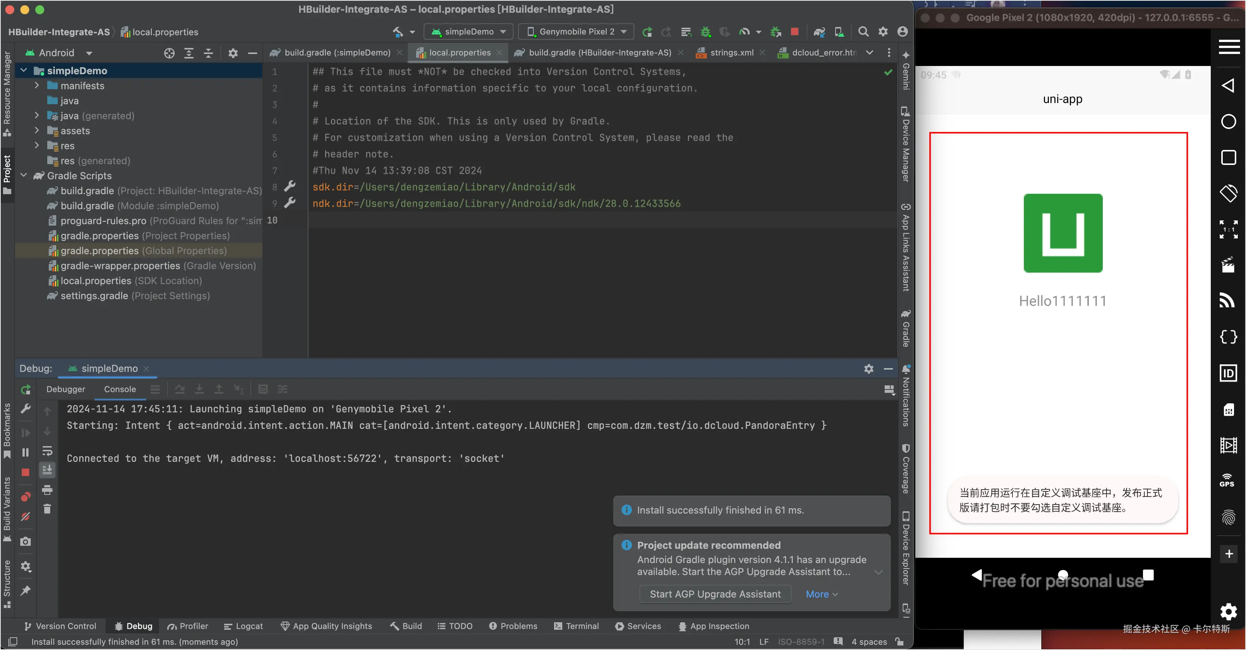Click Rerun simpleDemo icon in Debug panel

pyautogui.click(x=25, y=389)
